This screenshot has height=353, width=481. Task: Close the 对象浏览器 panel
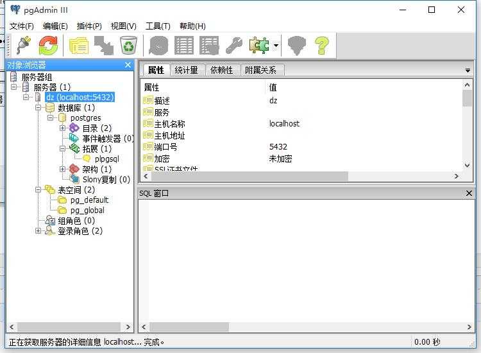point(128,65)
